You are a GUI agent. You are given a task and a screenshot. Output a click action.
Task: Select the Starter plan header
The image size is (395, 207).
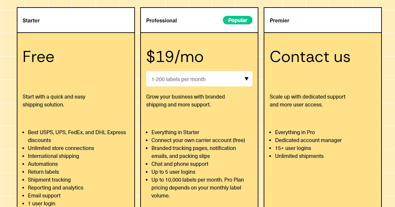(x=31, y=20)
